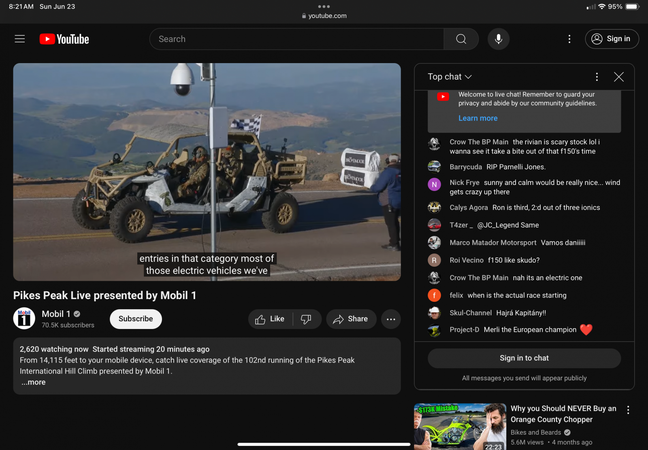Screen dimensions: 648x450
Task: Tap the battery indicator
Action: tap(632, 6)
